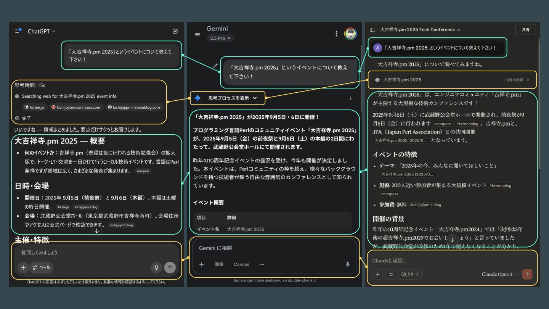The width and height of the screenshot is (549, 309).
Task: Open Gemini more options ellipsis in input bar
Action: pyautogui.click(x=262, y=264)
